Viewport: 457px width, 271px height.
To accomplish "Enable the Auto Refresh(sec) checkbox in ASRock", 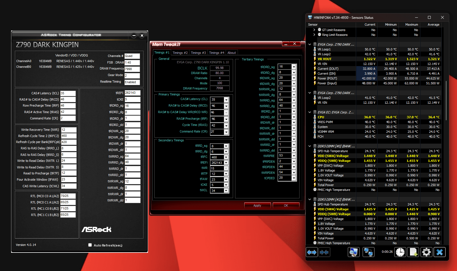I will (x=90, y=245).
